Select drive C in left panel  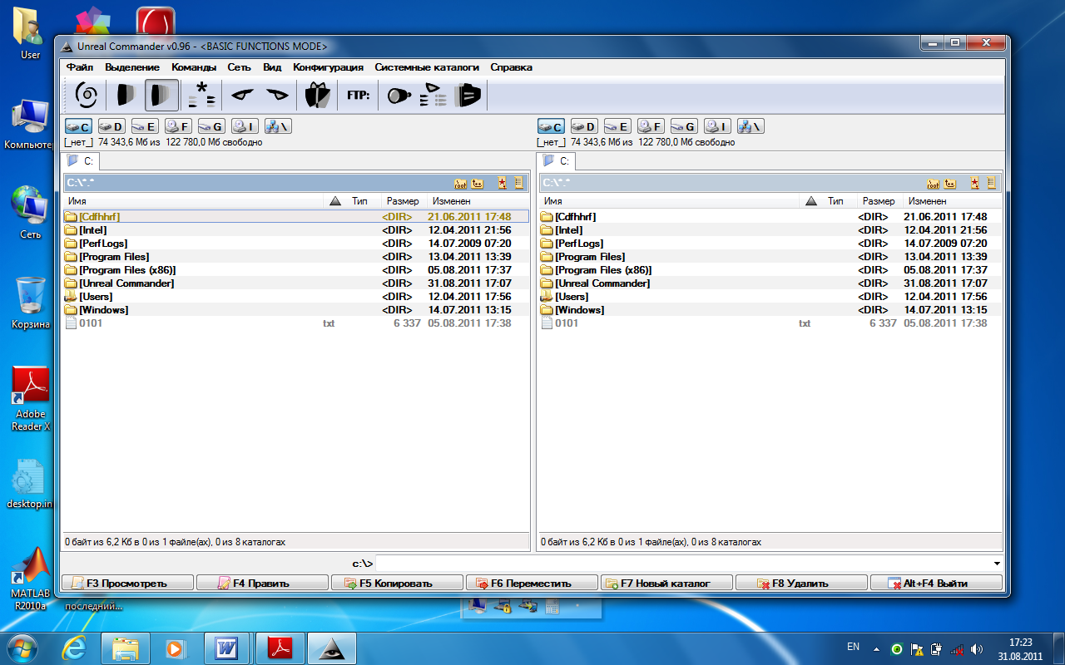pyautogui.click(x=78, y=126)
